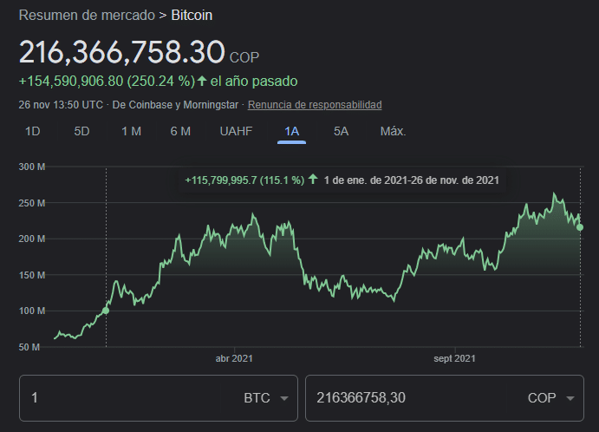The height and width of the screenshot is (432, 599).
Task: Open the 1 M range tab
Action: pos(131,132)
